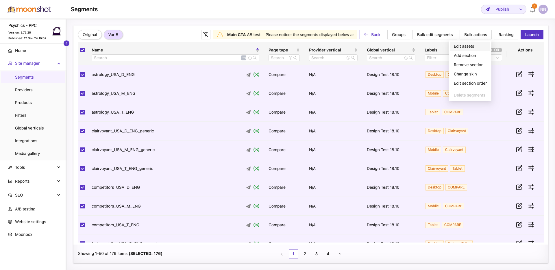Click publish plane icon for clairvoyant_USA_D_ENG_generic

coord(248,131)
